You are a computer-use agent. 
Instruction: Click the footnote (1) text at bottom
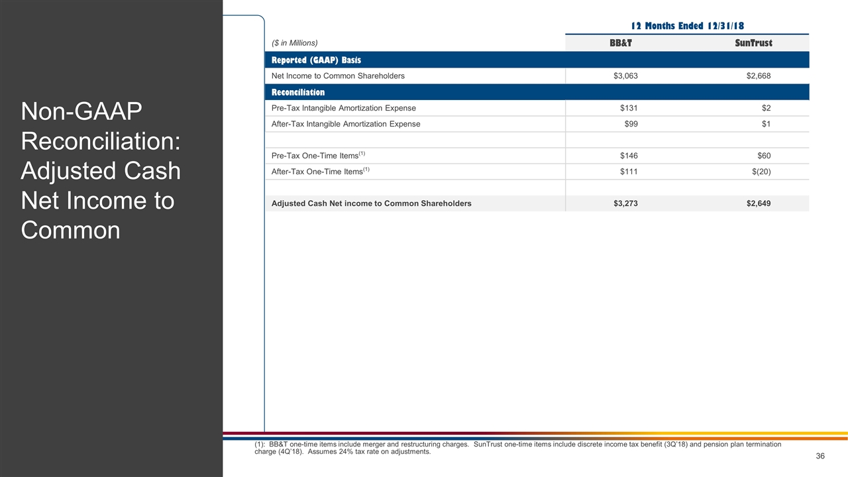coord(517,448)
